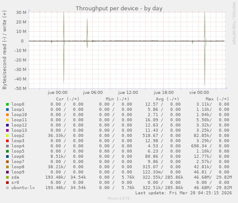Select the loop6 legend label

click(x=18, y=156)
